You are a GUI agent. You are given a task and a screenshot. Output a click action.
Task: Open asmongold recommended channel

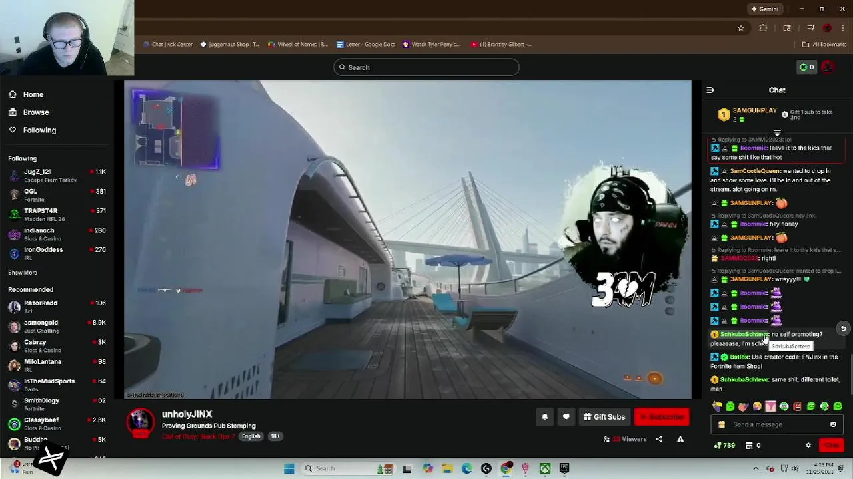(57, 326)
